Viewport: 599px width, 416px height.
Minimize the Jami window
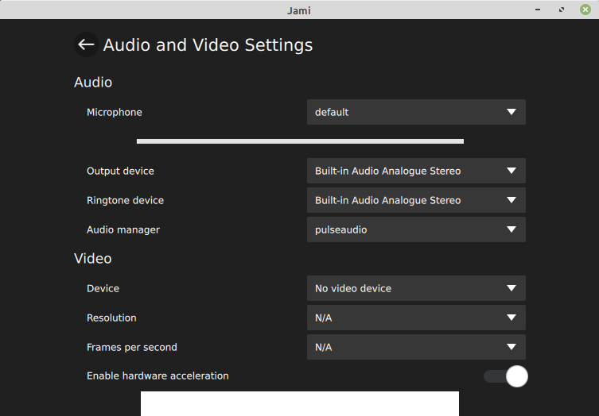[x=538, y=10]
